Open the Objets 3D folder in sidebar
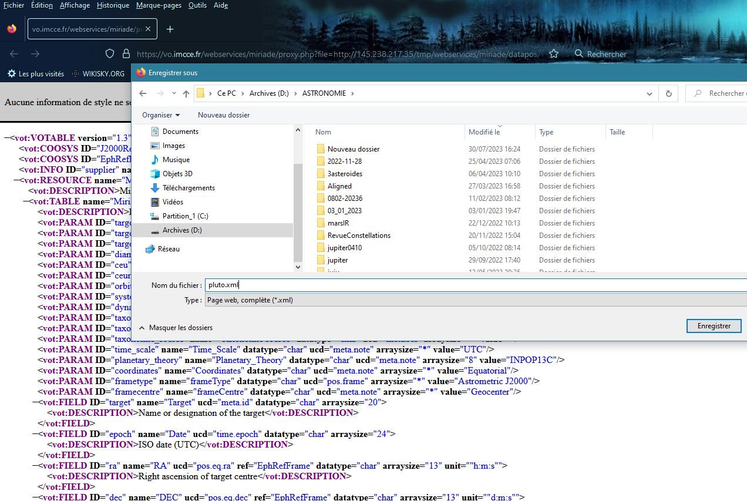This screenshot has width=747, height=501. click(177, 174)
